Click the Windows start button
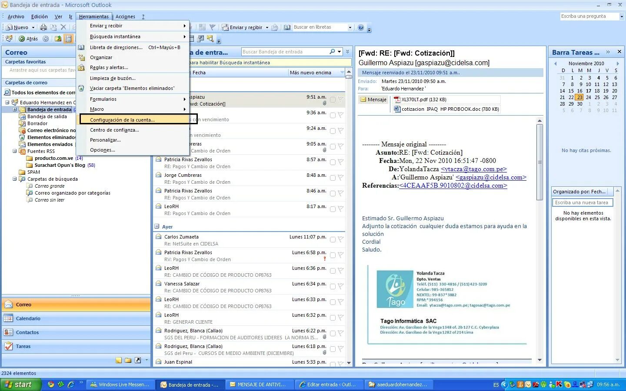626x391 pixels. 20,384
